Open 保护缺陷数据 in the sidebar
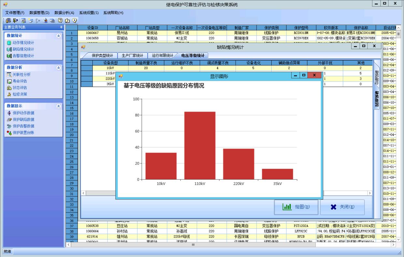 23,119
